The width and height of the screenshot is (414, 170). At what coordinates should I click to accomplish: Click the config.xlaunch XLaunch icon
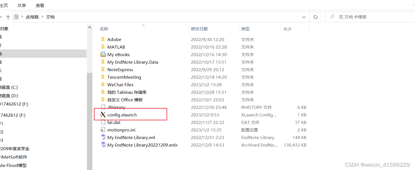(x=103, y=115)
